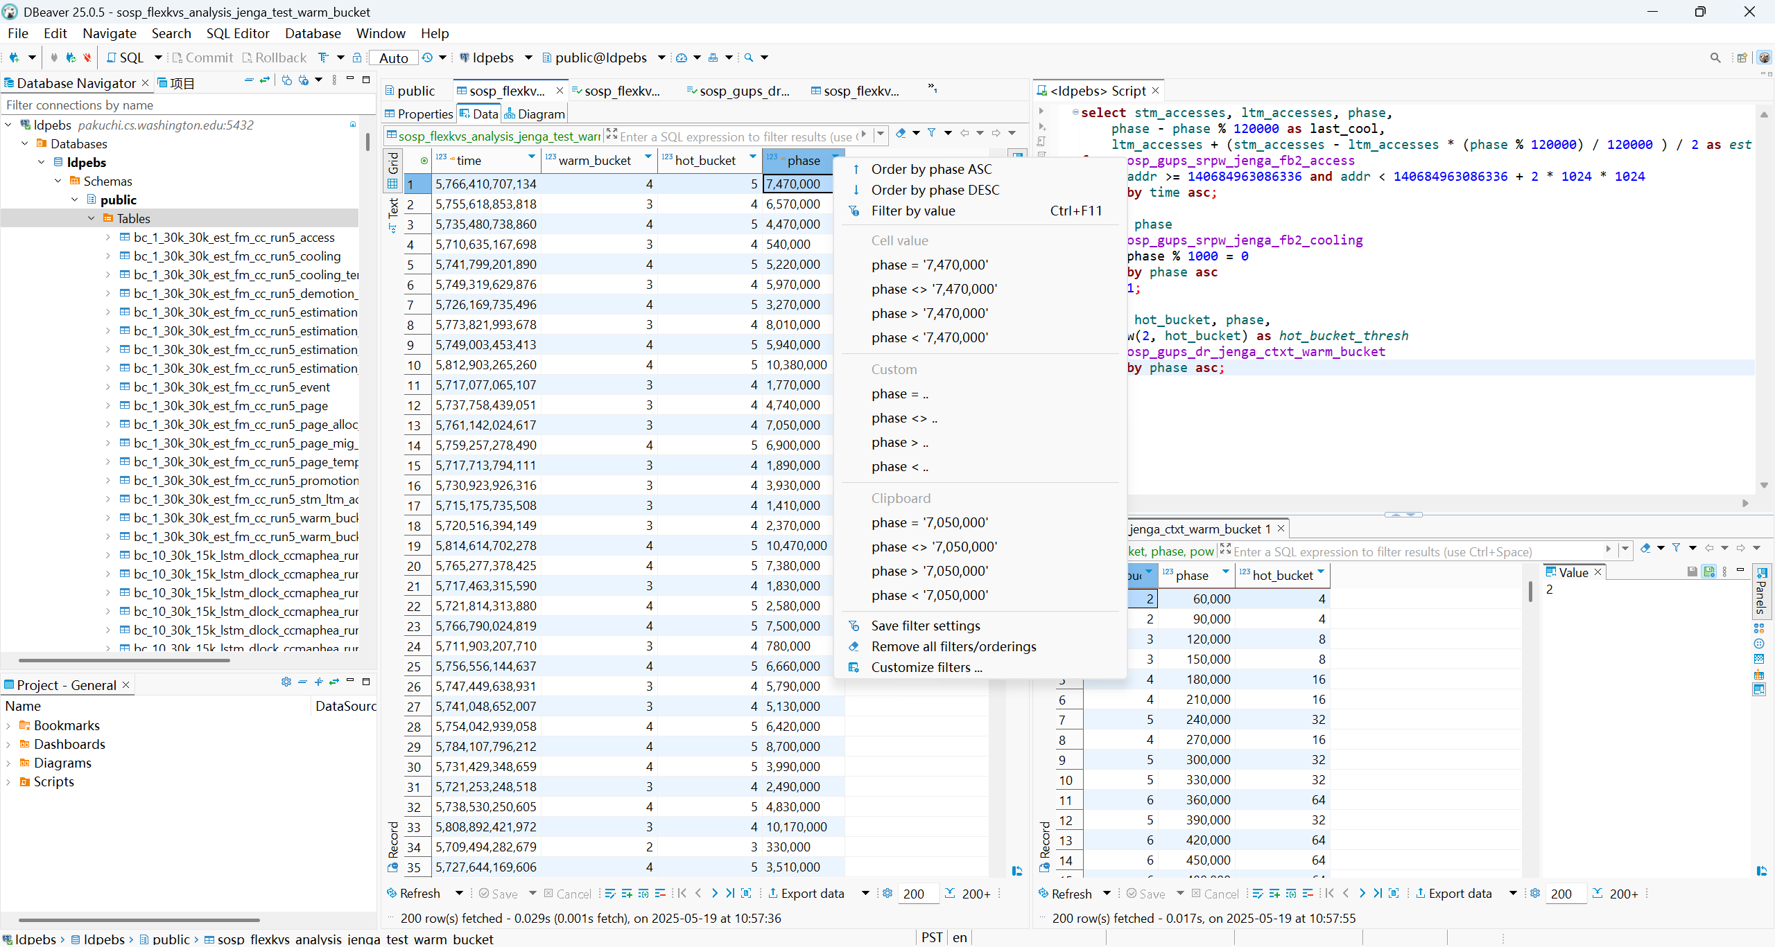Toggle the Grid view side tab

(393, 170)
